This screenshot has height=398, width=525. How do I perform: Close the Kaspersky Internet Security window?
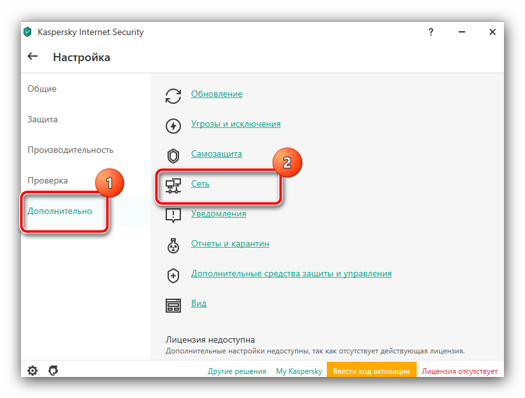click(x=492, y=32)
